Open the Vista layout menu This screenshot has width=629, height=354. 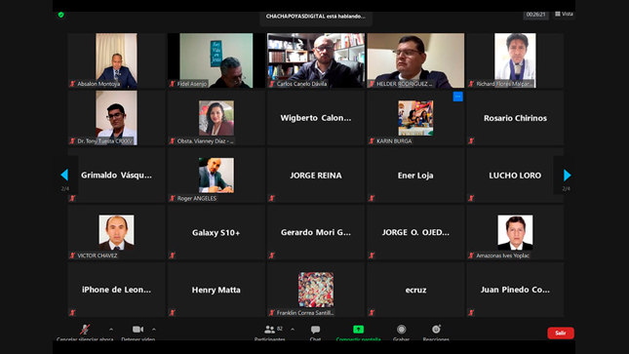pyautogui.click(x=564, y=14)
